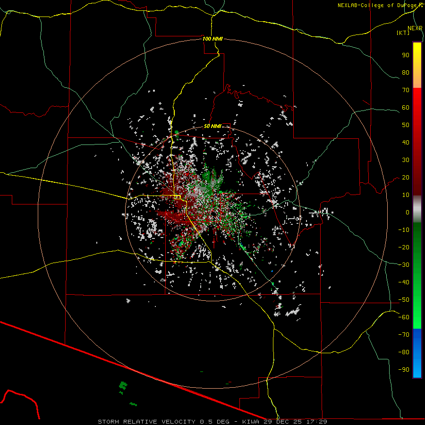Click the [KT] units label above the legend
This screenshot has width=425, height=425.
pyautogui.click(x=403, y=33)
